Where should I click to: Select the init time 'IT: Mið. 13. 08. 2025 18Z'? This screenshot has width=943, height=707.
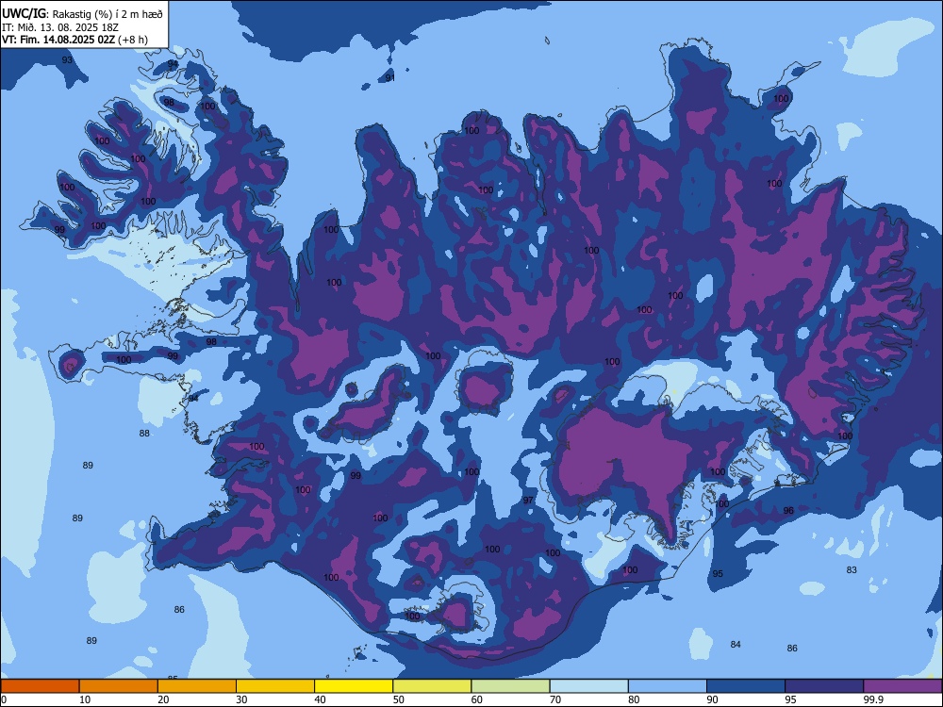tap(60, 27)
